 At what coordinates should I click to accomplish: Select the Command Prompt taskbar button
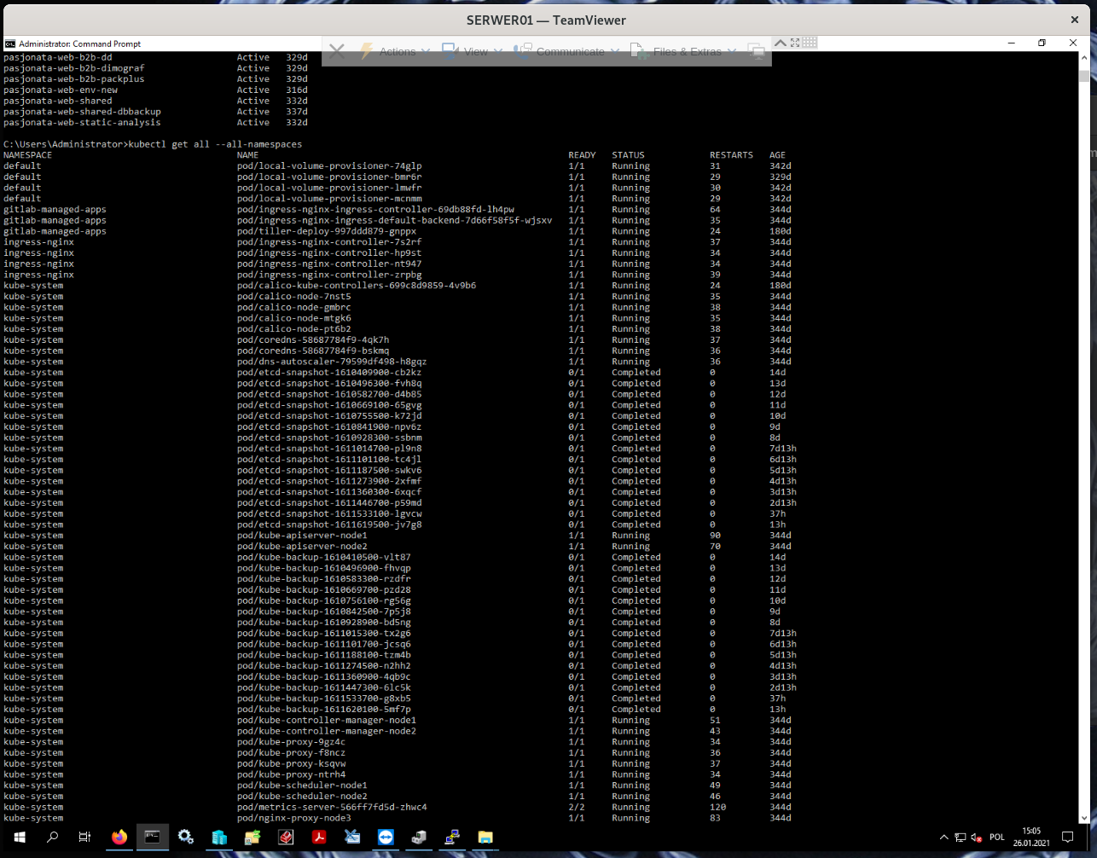click(152, 838)
